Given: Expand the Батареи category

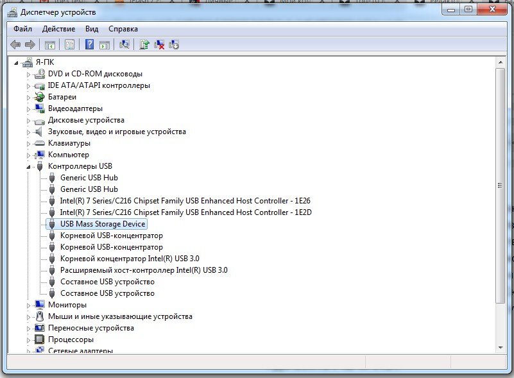Looking at the screenshot, I should coord(28,98).
